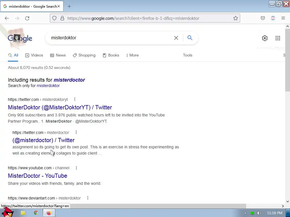Screen dimensions: 290x217
Task: Select the All search tab
Action: (13, 55)
